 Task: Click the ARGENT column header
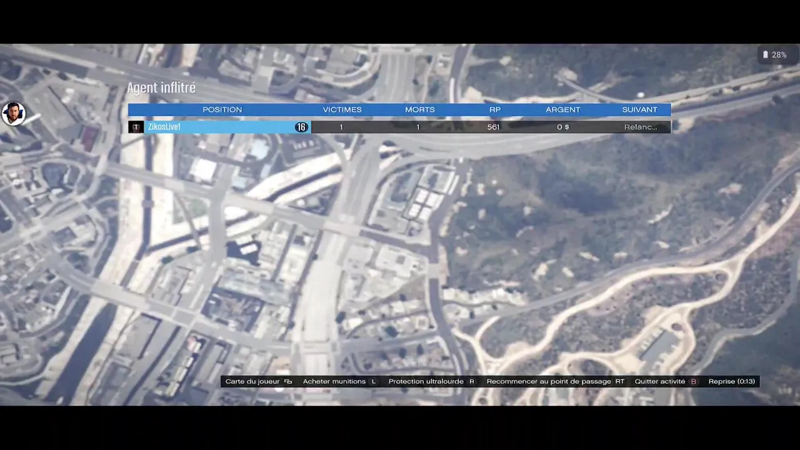tap(562, 109)
